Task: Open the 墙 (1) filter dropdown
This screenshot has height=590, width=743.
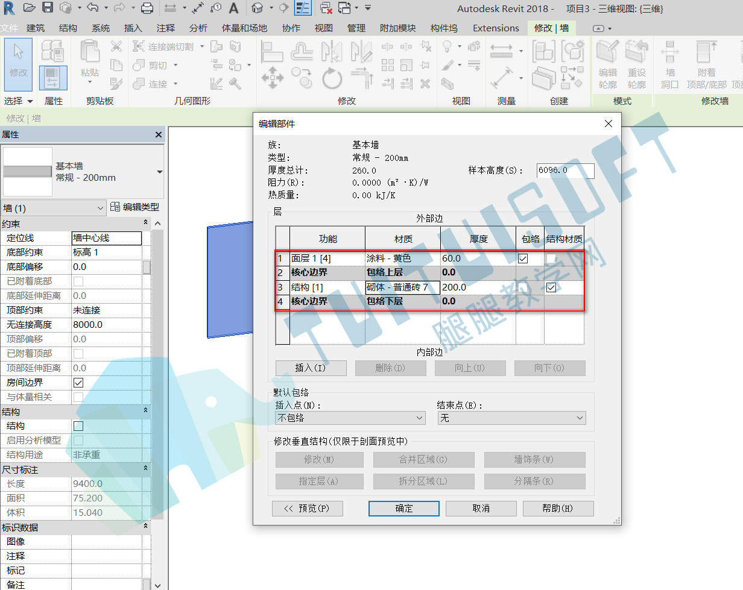Action: coord(54,208)
